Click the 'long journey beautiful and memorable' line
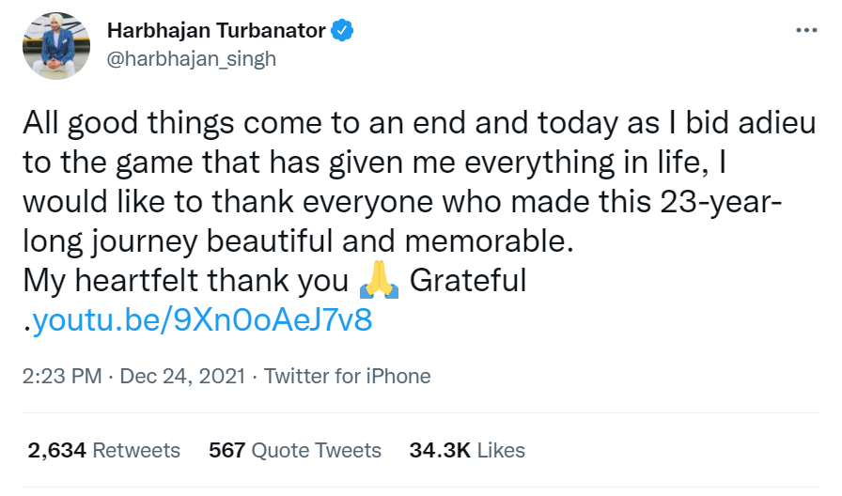Image resolution: width=842 pixels, height=496 pixels. click(297, 240)
